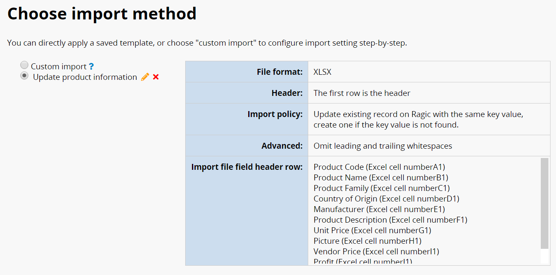The width and height of the screenshot is (556, 275).
Task: Click the Product Code (A1) header entry
Action: [379, 167]
